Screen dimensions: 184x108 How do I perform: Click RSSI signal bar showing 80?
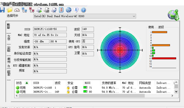(85, 91)
